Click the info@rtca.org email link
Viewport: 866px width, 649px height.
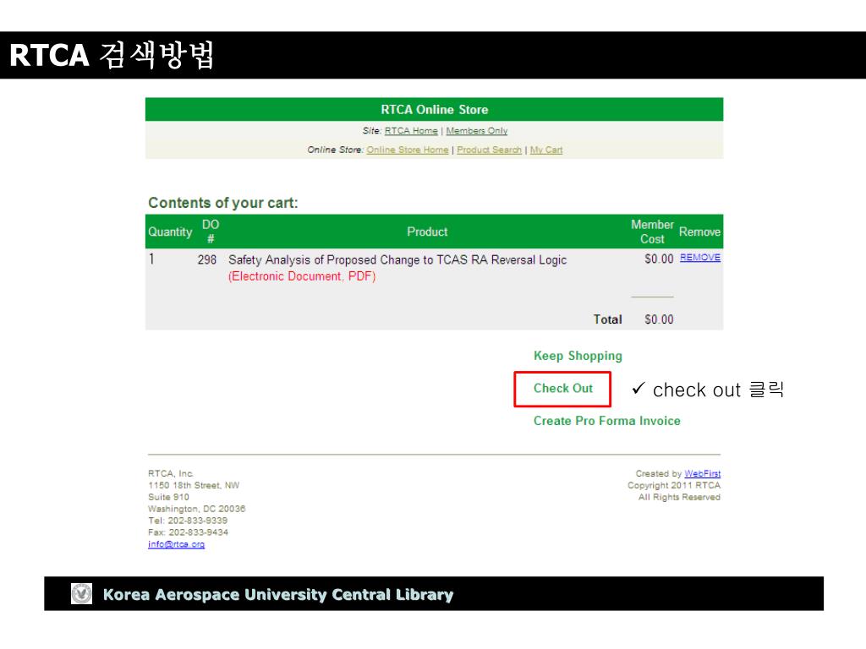(176, 544)
